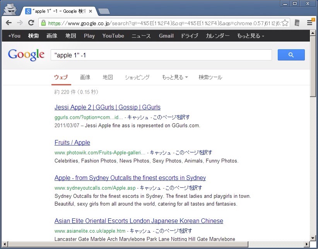The width and height of the screenshot is (318, 249).
Task: Open a new tab button
Action: (x=104, y=11)
